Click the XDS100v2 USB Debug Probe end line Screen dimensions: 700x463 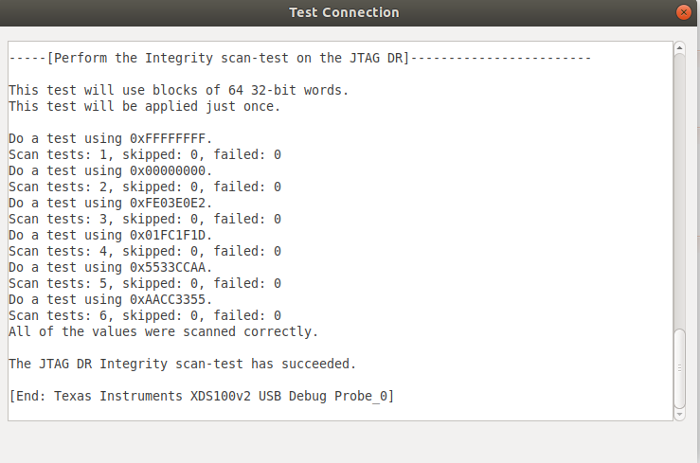point(201,397)
